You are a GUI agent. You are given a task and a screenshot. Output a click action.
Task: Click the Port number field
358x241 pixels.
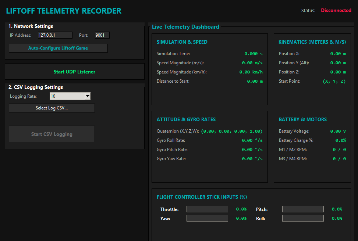coord(102,35)
